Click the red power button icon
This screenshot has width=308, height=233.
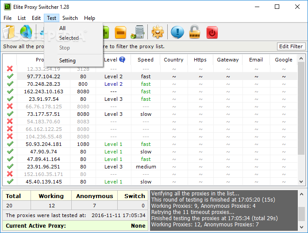point(212,32)
